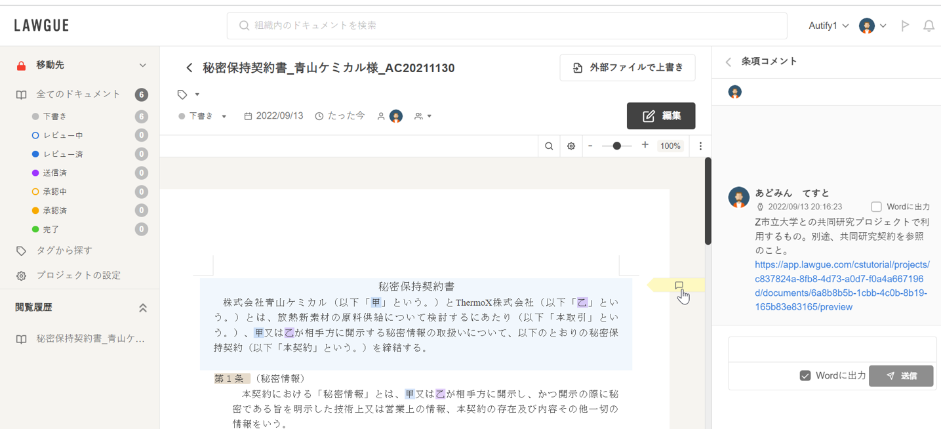Open the Autify1 organization dropdown
Screen dimensions: 941x433
tap(828, 26)
